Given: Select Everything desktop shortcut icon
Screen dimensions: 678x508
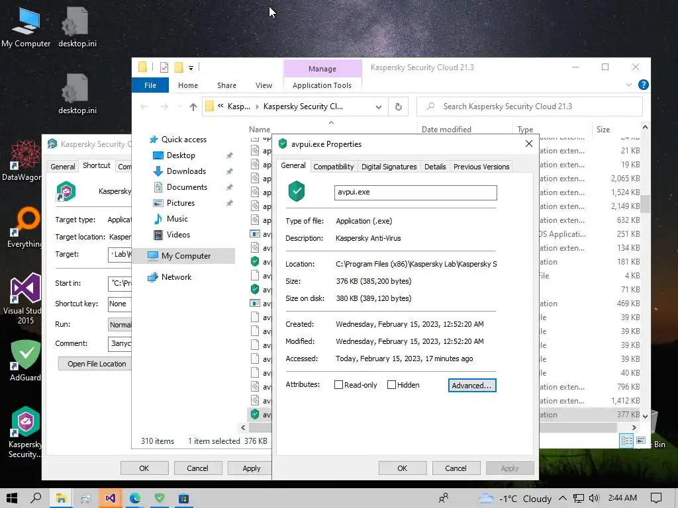Looking at the screenshot, I should [25, 228].
